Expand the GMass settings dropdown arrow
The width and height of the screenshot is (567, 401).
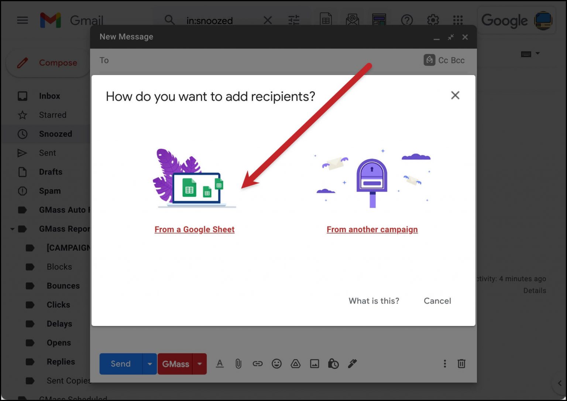(x=200, y=364)
